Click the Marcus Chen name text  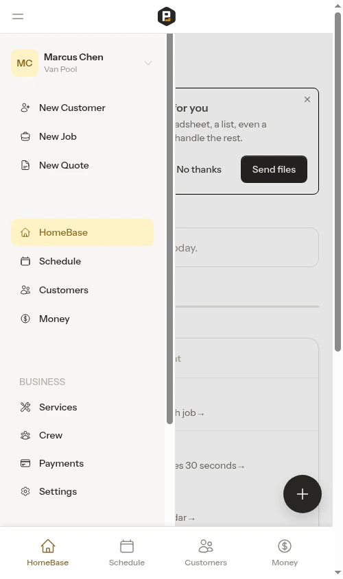pos(73,58)
